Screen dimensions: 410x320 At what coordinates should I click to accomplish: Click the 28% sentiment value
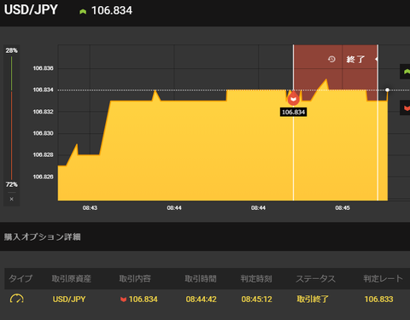click(11, 50)
